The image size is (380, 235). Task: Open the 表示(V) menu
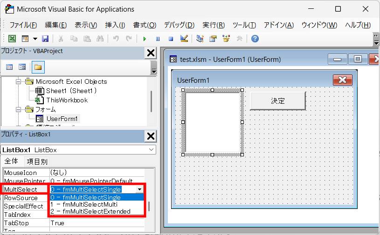86,25
